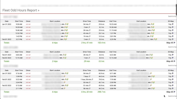Viewport: 177px width, 99px height.
Task: Open drive time details icon beside 45 min
Action: [90, 33]
